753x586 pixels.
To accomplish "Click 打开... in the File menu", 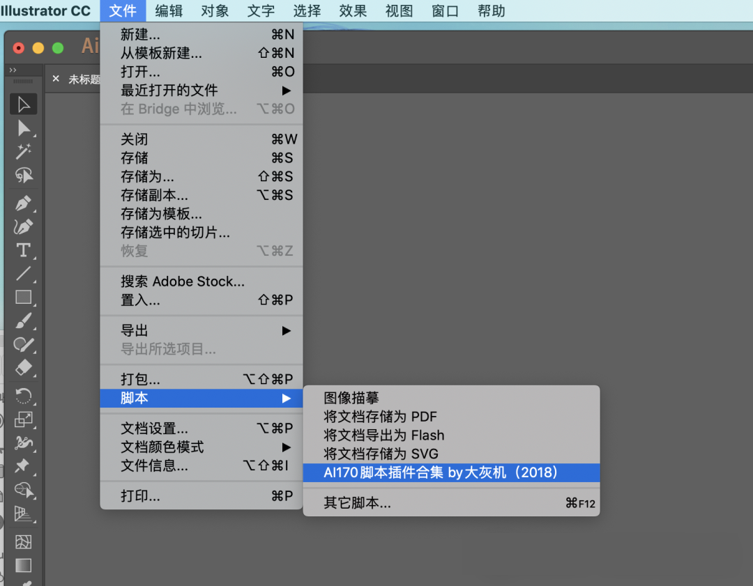I will 201,72.
